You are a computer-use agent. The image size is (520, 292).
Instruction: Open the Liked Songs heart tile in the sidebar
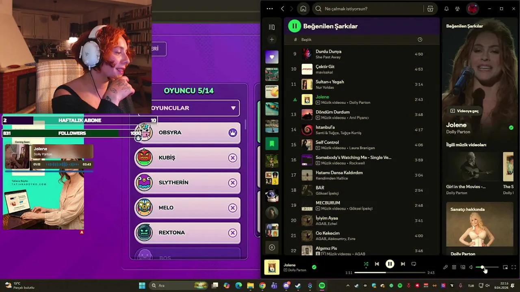(272, 57)
